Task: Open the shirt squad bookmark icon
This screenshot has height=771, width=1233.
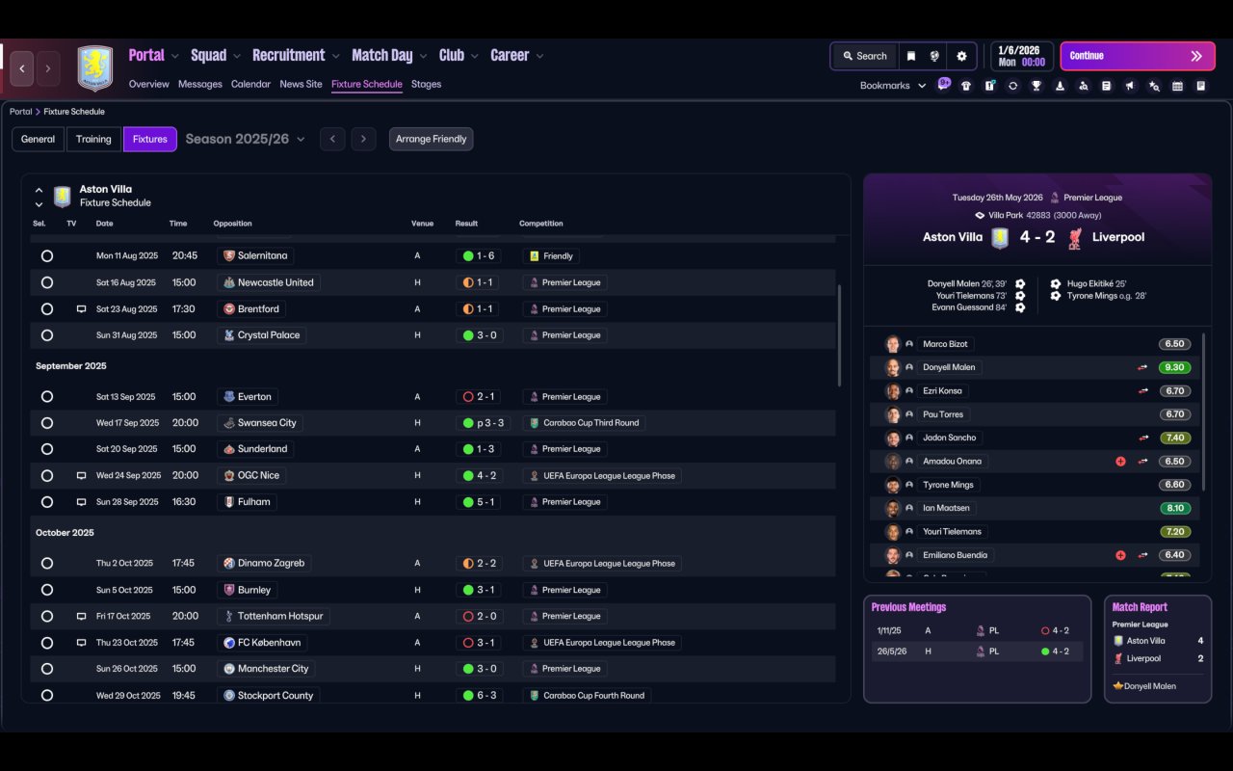Action: tap(966, 86)
